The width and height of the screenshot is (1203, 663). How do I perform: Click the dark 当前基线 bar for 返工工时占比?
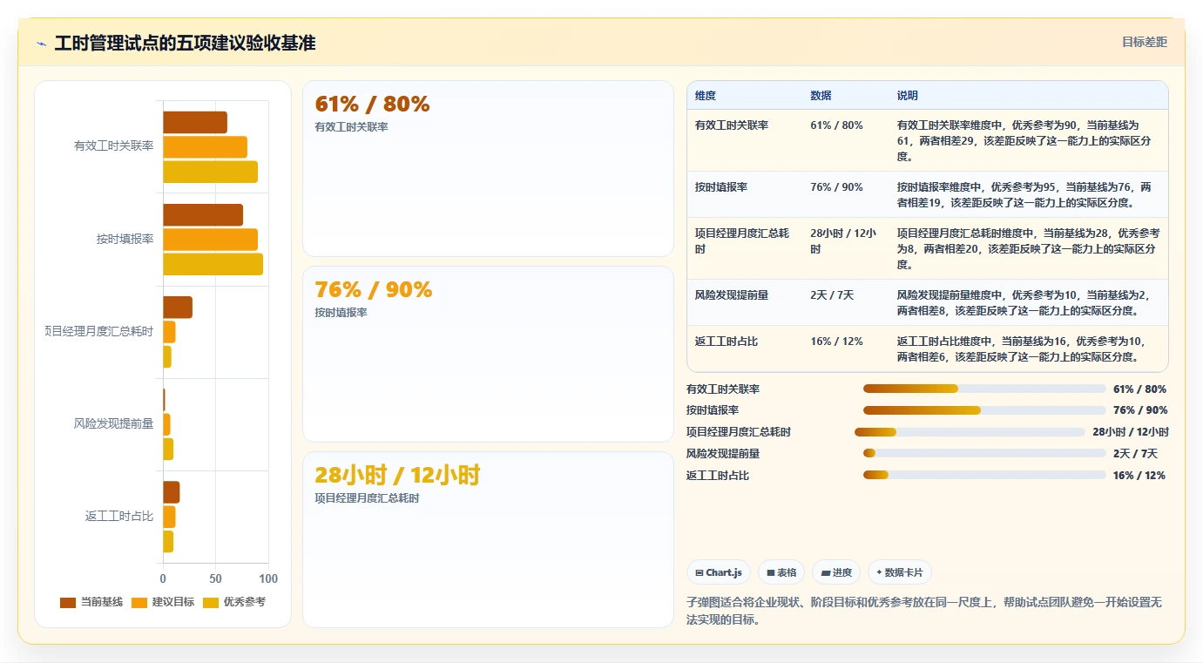(172, 492)
